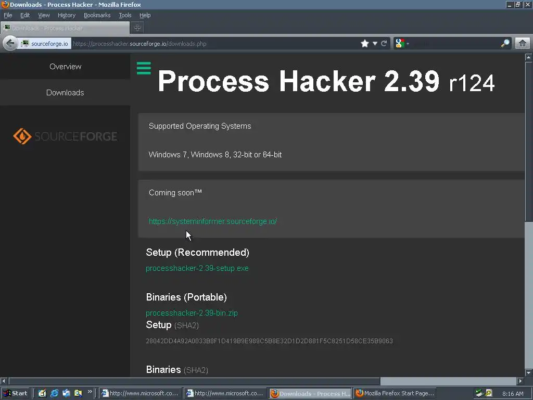This screenshot has height=400, width=533.
Task: Open the URL history dropdown arrow
Action: coord(375,44)
